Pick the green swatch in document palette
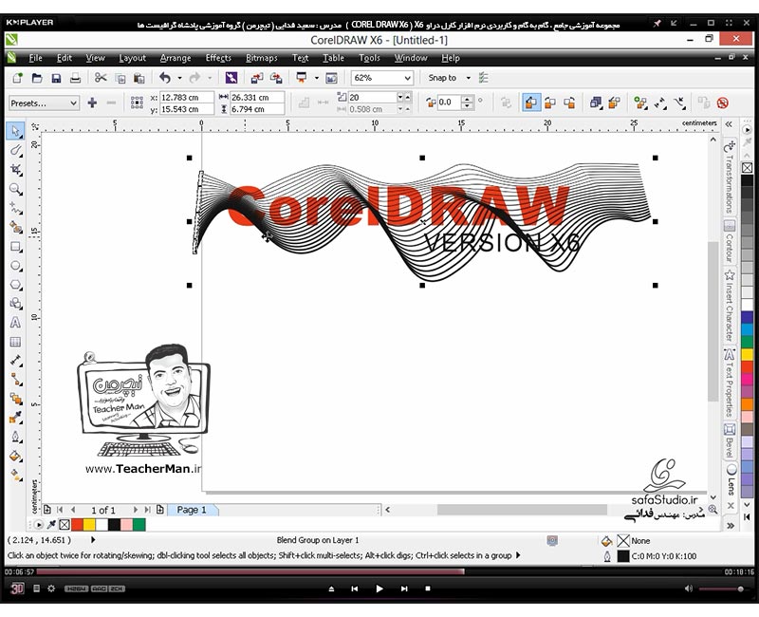This screenshot has width=759, height=617. click(x=139, y=525)
